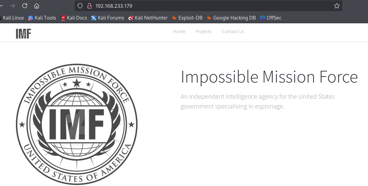Image resolution: width=368 pixels, height=186 pixels.
Task: Go to the browser home page
Action: (36, 6)
